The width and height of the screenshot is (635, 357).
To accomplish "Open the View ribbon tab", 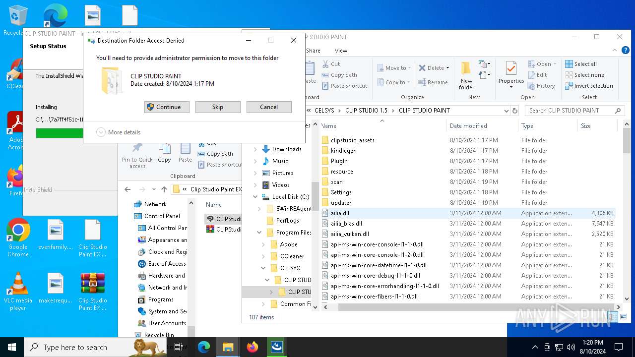I will [341, 51].
